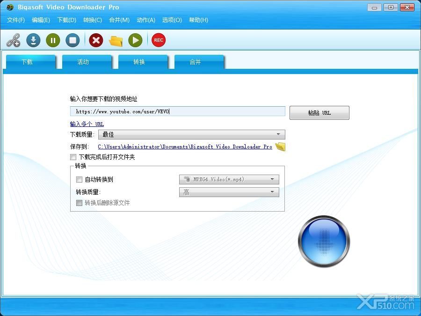Minimize the Bigasoft window
Image resolution: width=421 pixels, height=316 pixels.
point(374,7)
